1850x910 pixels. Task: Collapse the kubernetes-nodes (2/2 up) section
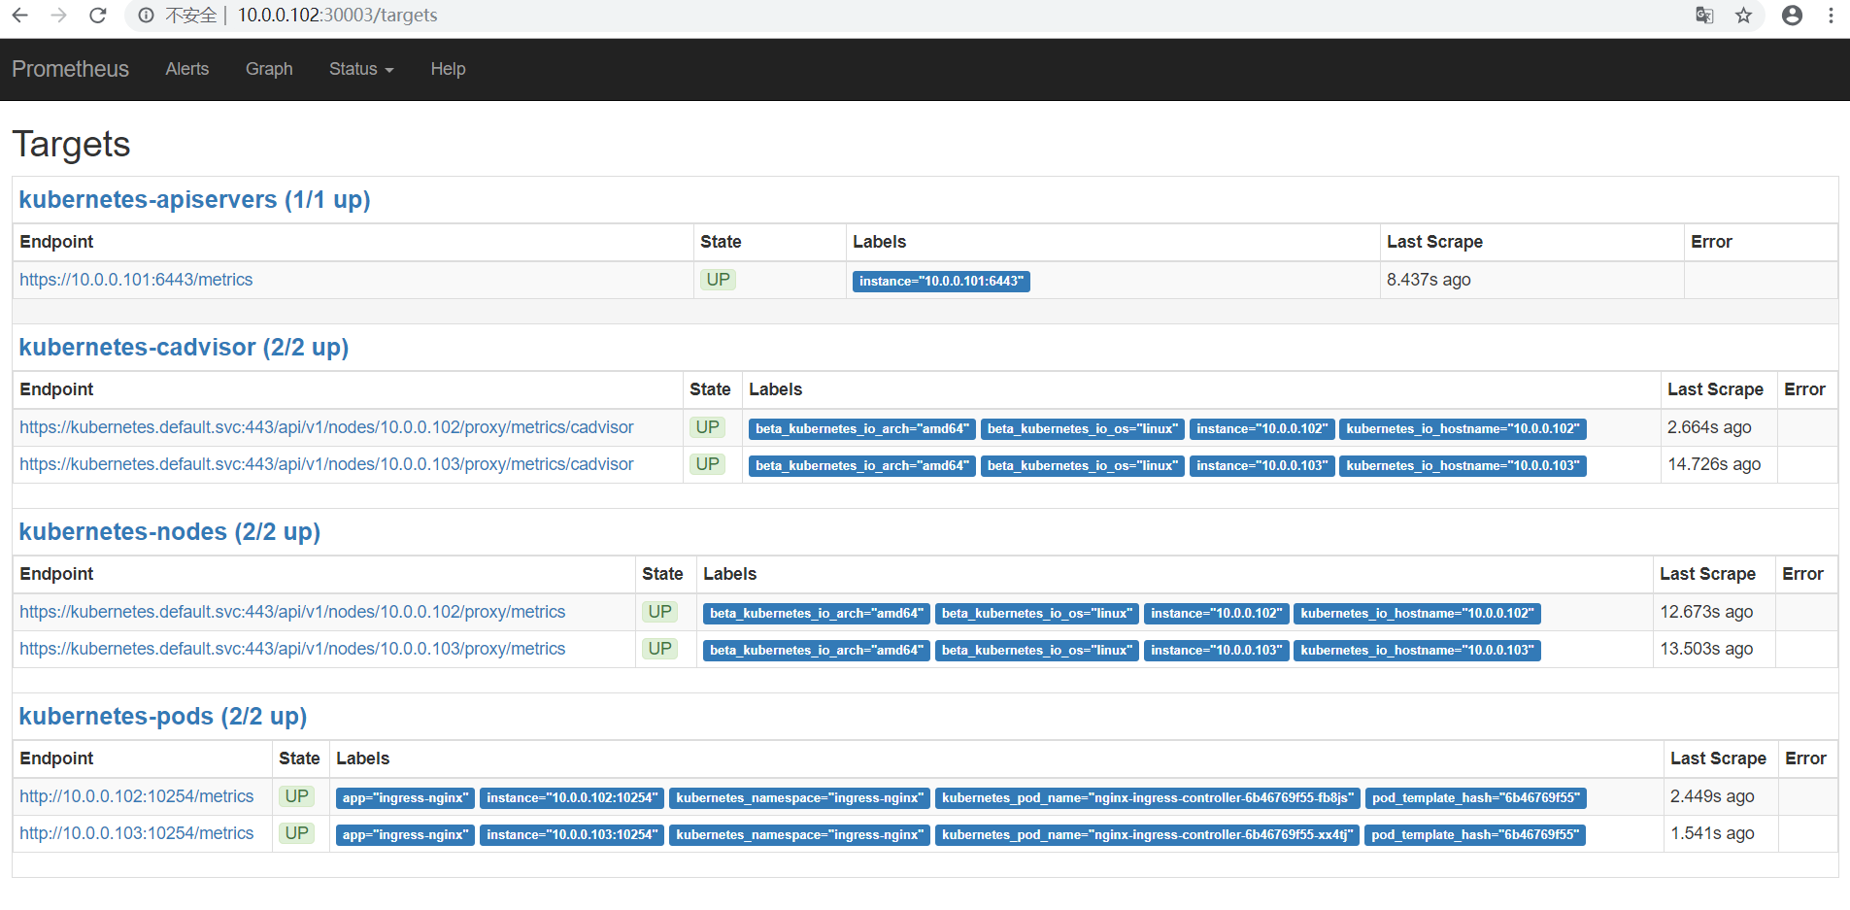(170, 532)
